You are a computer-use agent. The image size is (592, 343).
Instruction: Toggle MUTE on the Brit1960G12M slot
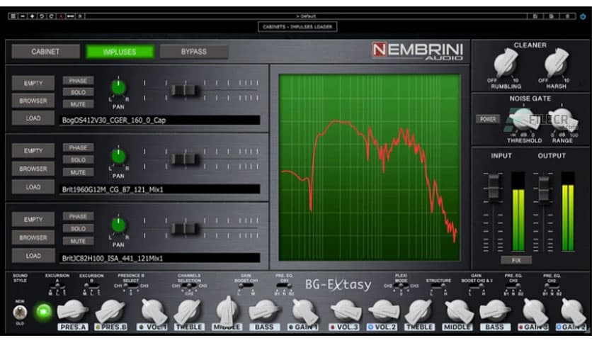pyautogui.click(x=78, y=172)
